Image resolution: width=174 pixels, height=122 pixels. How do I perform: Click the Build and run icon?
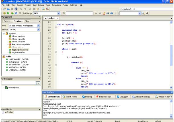12,13
